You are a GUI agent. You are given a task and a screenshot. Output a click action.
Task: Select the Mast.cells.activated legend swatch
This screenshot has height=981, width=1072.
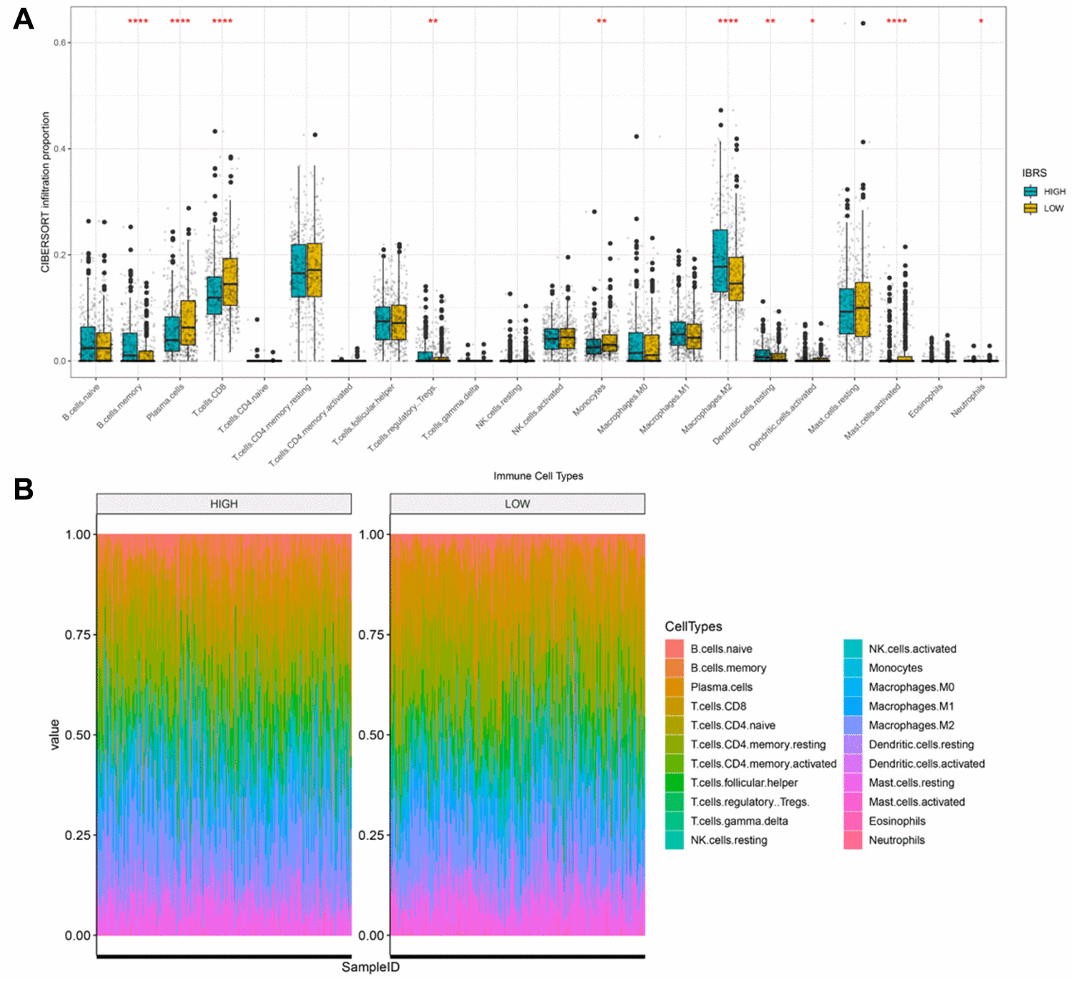point(853,802)
